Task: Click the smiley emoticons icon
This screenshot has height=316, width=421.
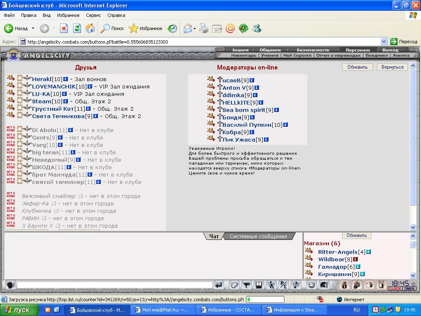Action: (312, 285)
